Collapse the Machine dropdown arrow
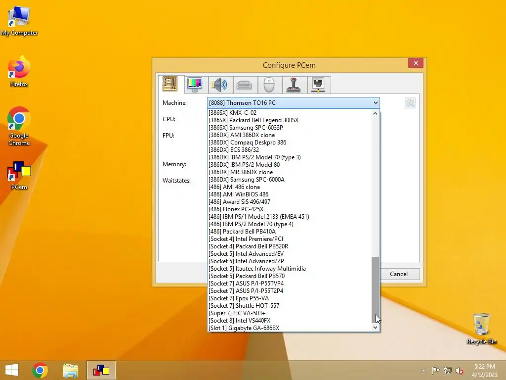 click(376, 103)
